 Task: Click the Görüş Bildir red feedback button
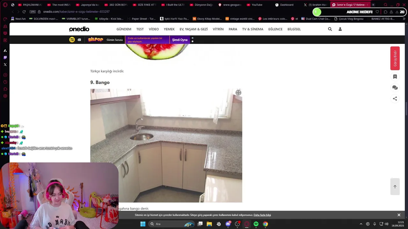point(395,58)
